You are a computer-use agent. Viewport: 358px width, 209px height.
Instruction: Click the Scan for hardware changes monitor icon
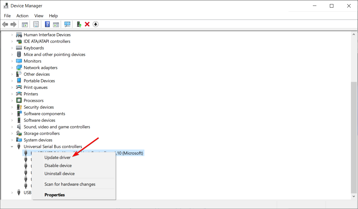(67, 24)
